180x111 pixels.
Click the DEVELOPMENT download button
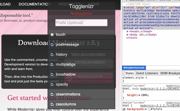pyautogui.click(x=89, y=64)
